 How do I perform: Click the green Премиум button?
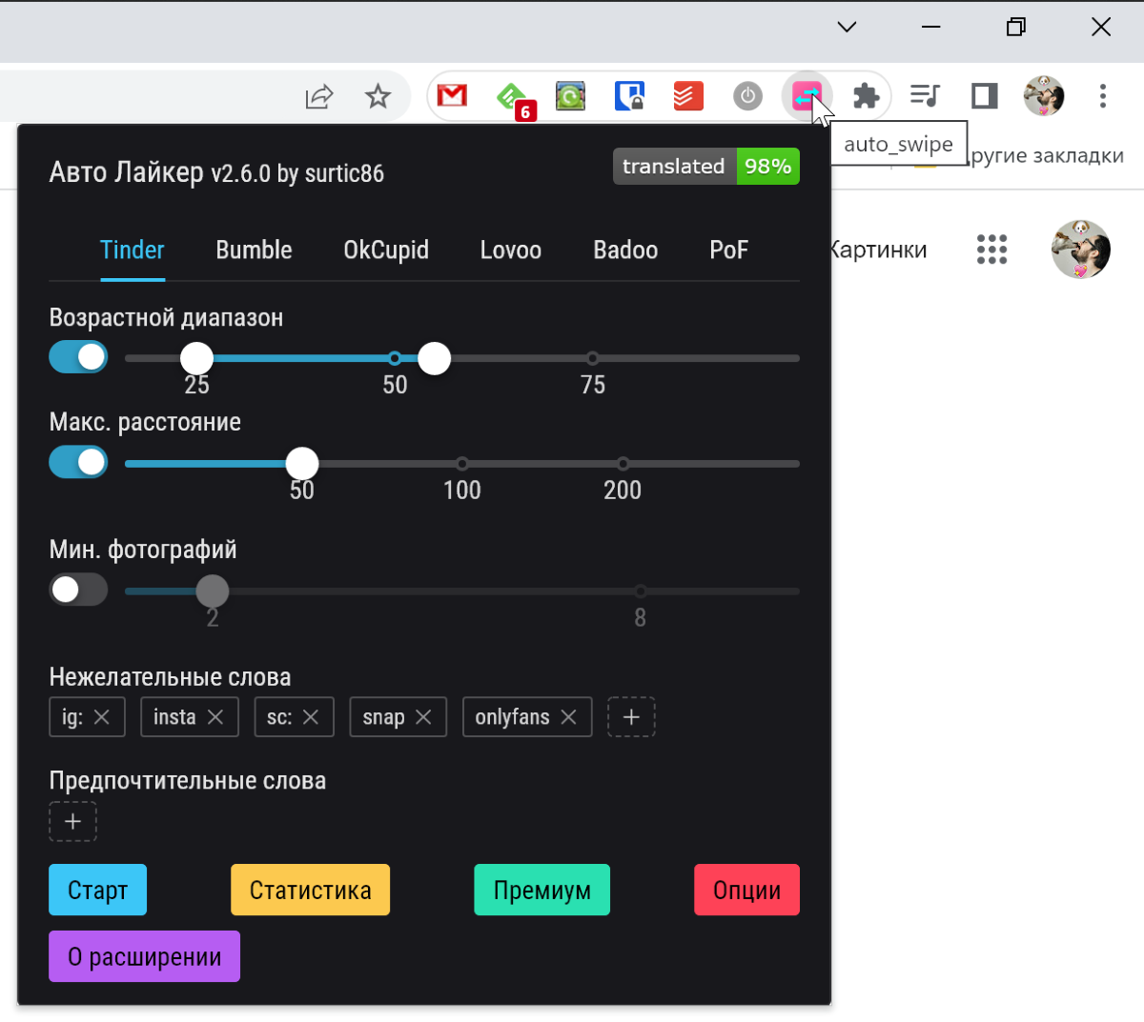click(x=541, y=890)
